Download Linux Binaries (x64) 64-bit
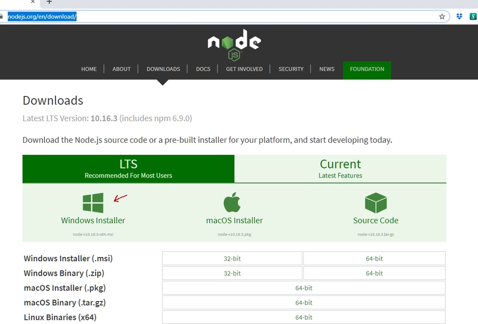 (304, 317)
